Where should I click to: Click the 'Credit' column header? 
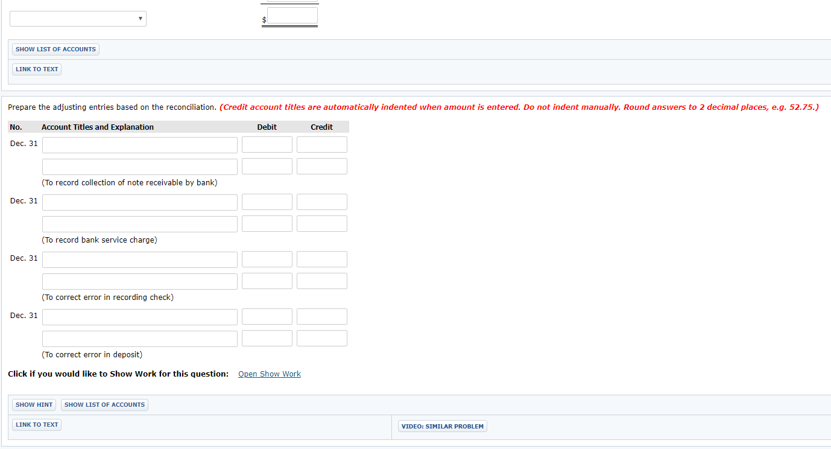pos(322,127)
